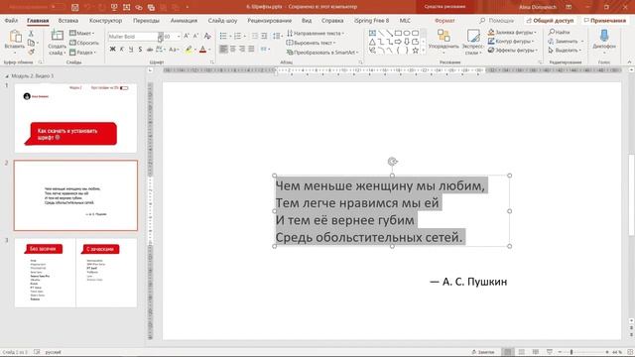Toggle Italic (К) formatting
Viewport: 635px width, 357px height.
coord(122,49)
